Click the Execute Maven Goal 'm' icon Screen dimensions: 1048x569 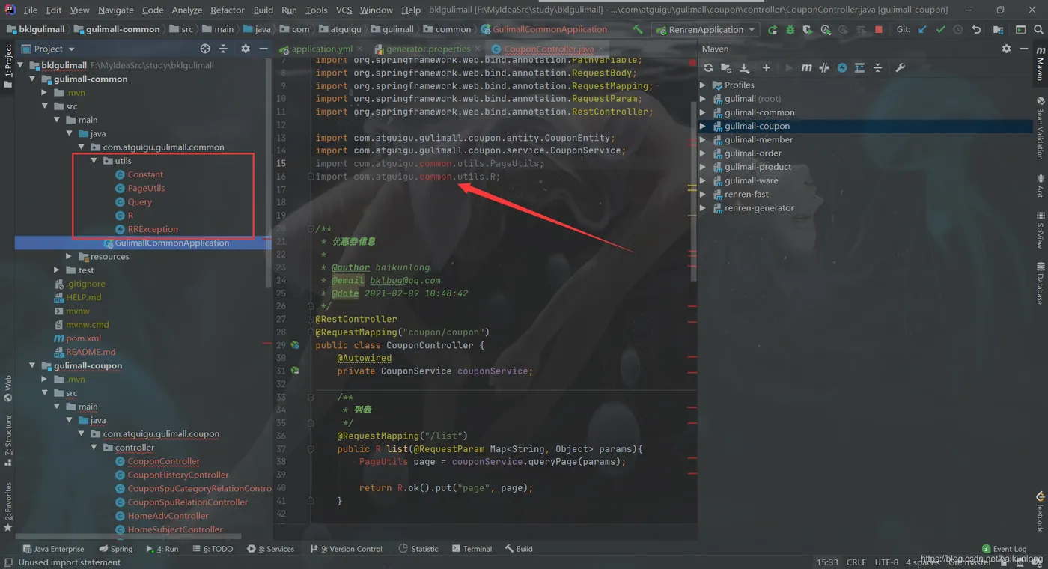[806, 67]
